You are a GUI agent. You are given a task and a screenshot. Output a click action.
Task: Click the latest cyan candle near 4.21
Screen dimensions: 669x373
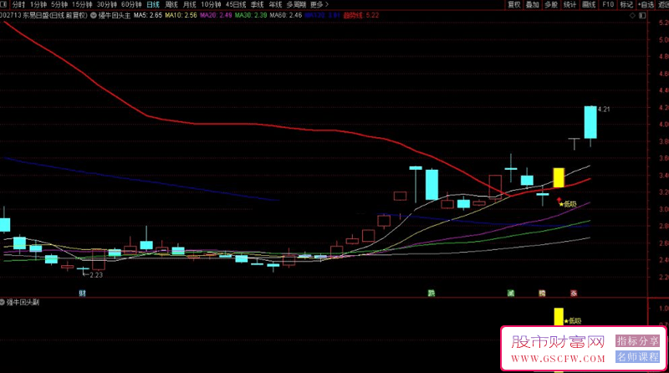click(590, 122)
